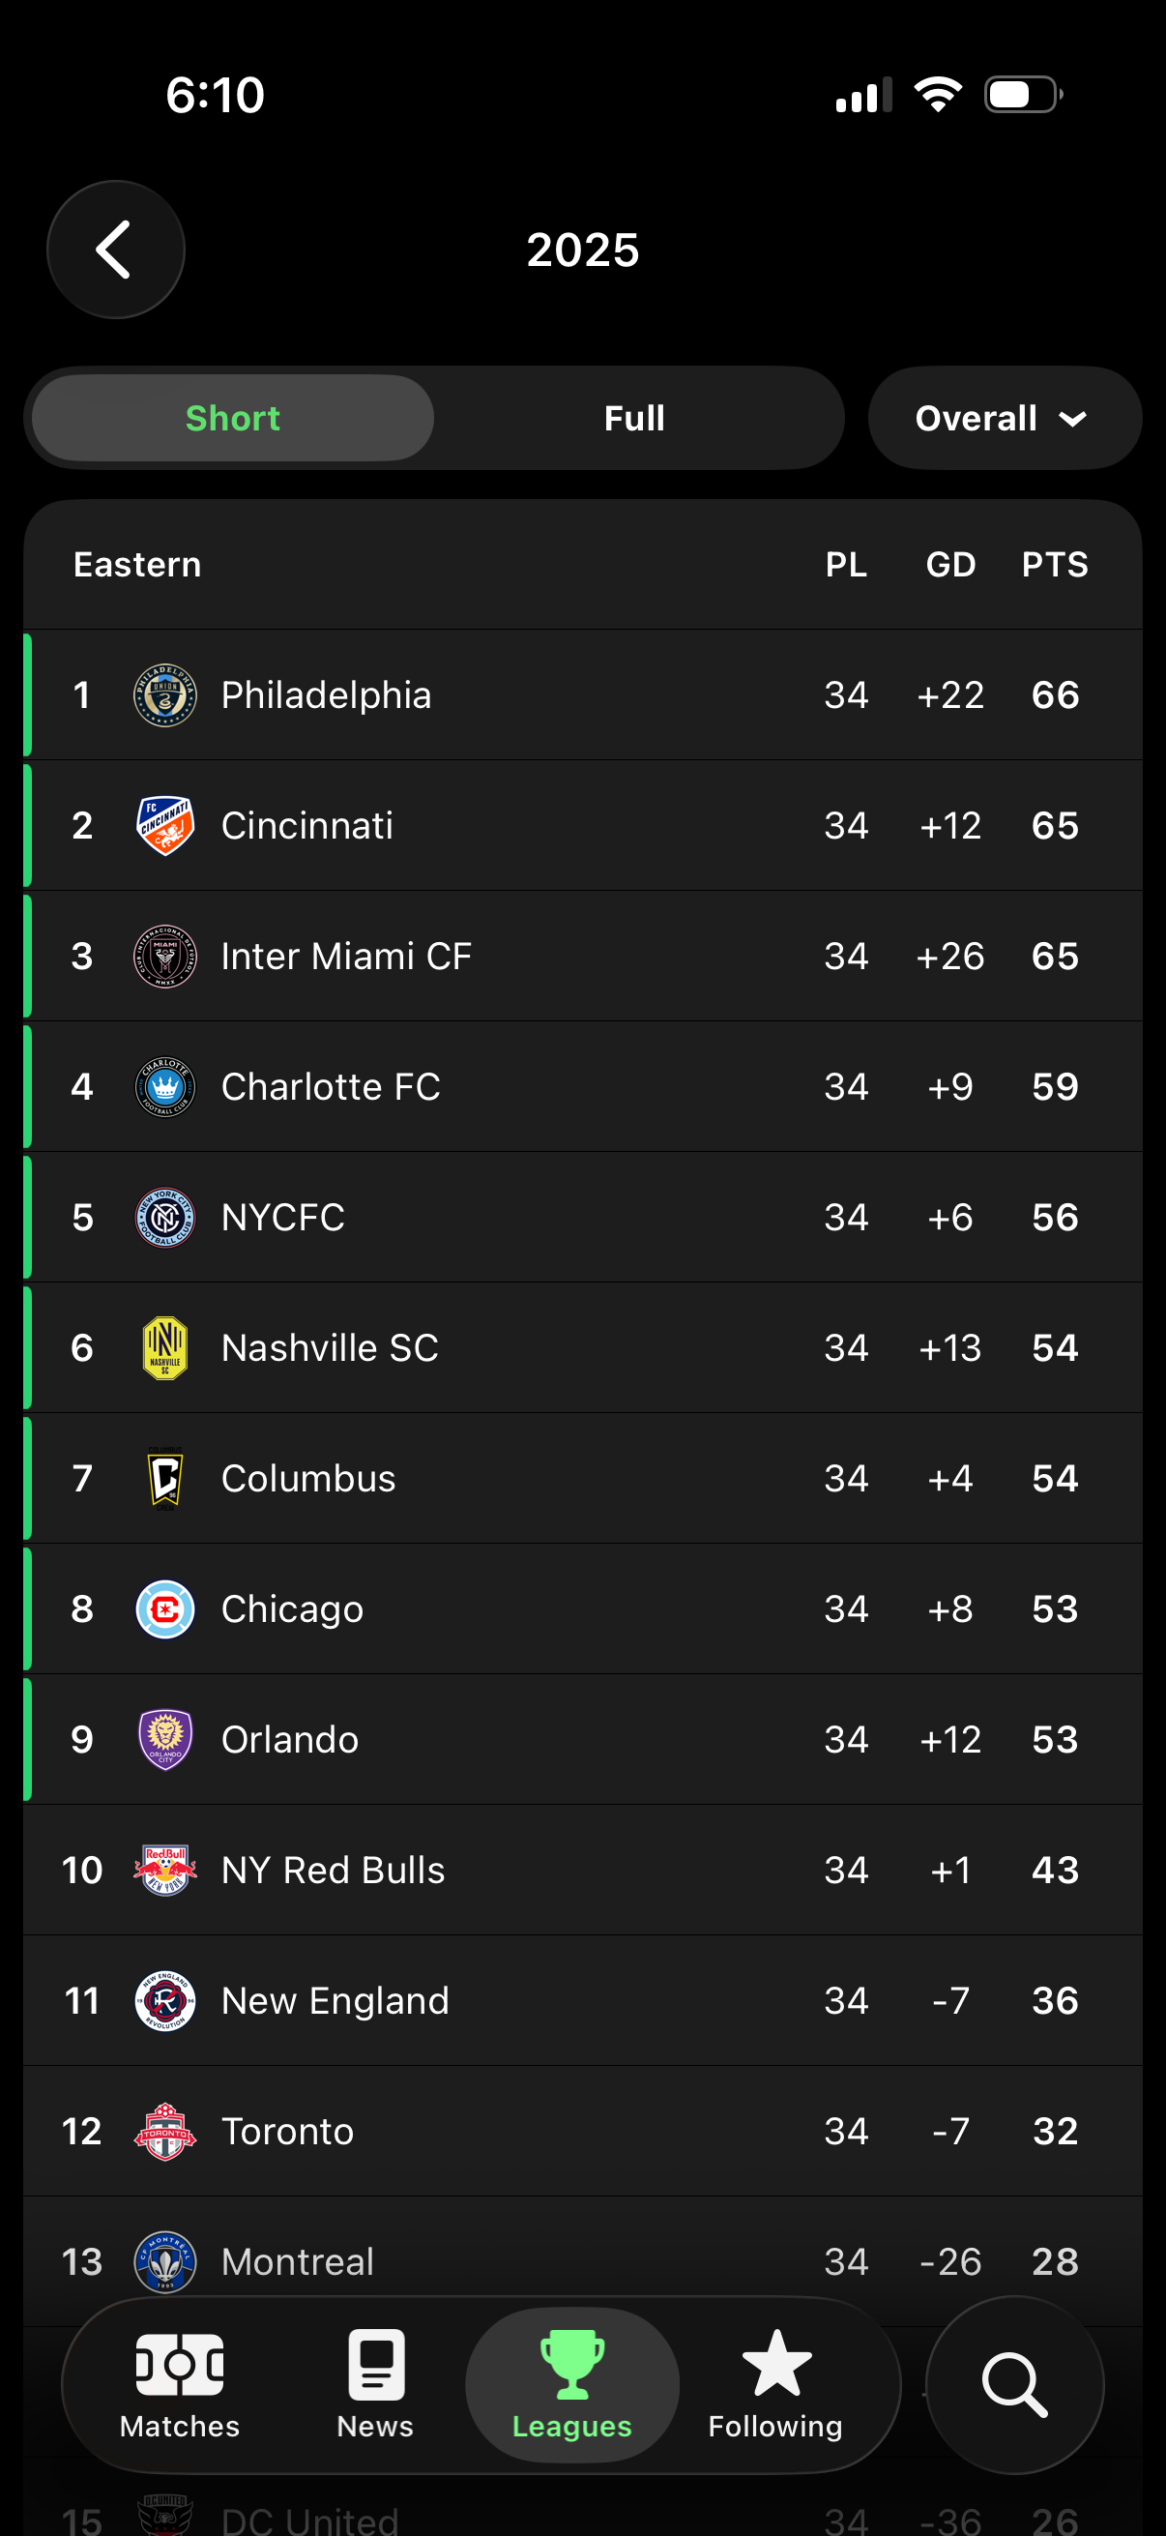Tap the back arrow button

tap(115, 250)
